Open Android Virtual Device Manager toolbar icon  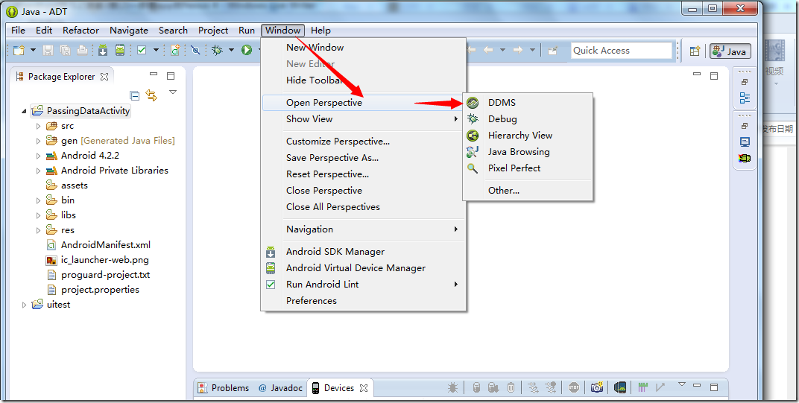pos(120,50)
